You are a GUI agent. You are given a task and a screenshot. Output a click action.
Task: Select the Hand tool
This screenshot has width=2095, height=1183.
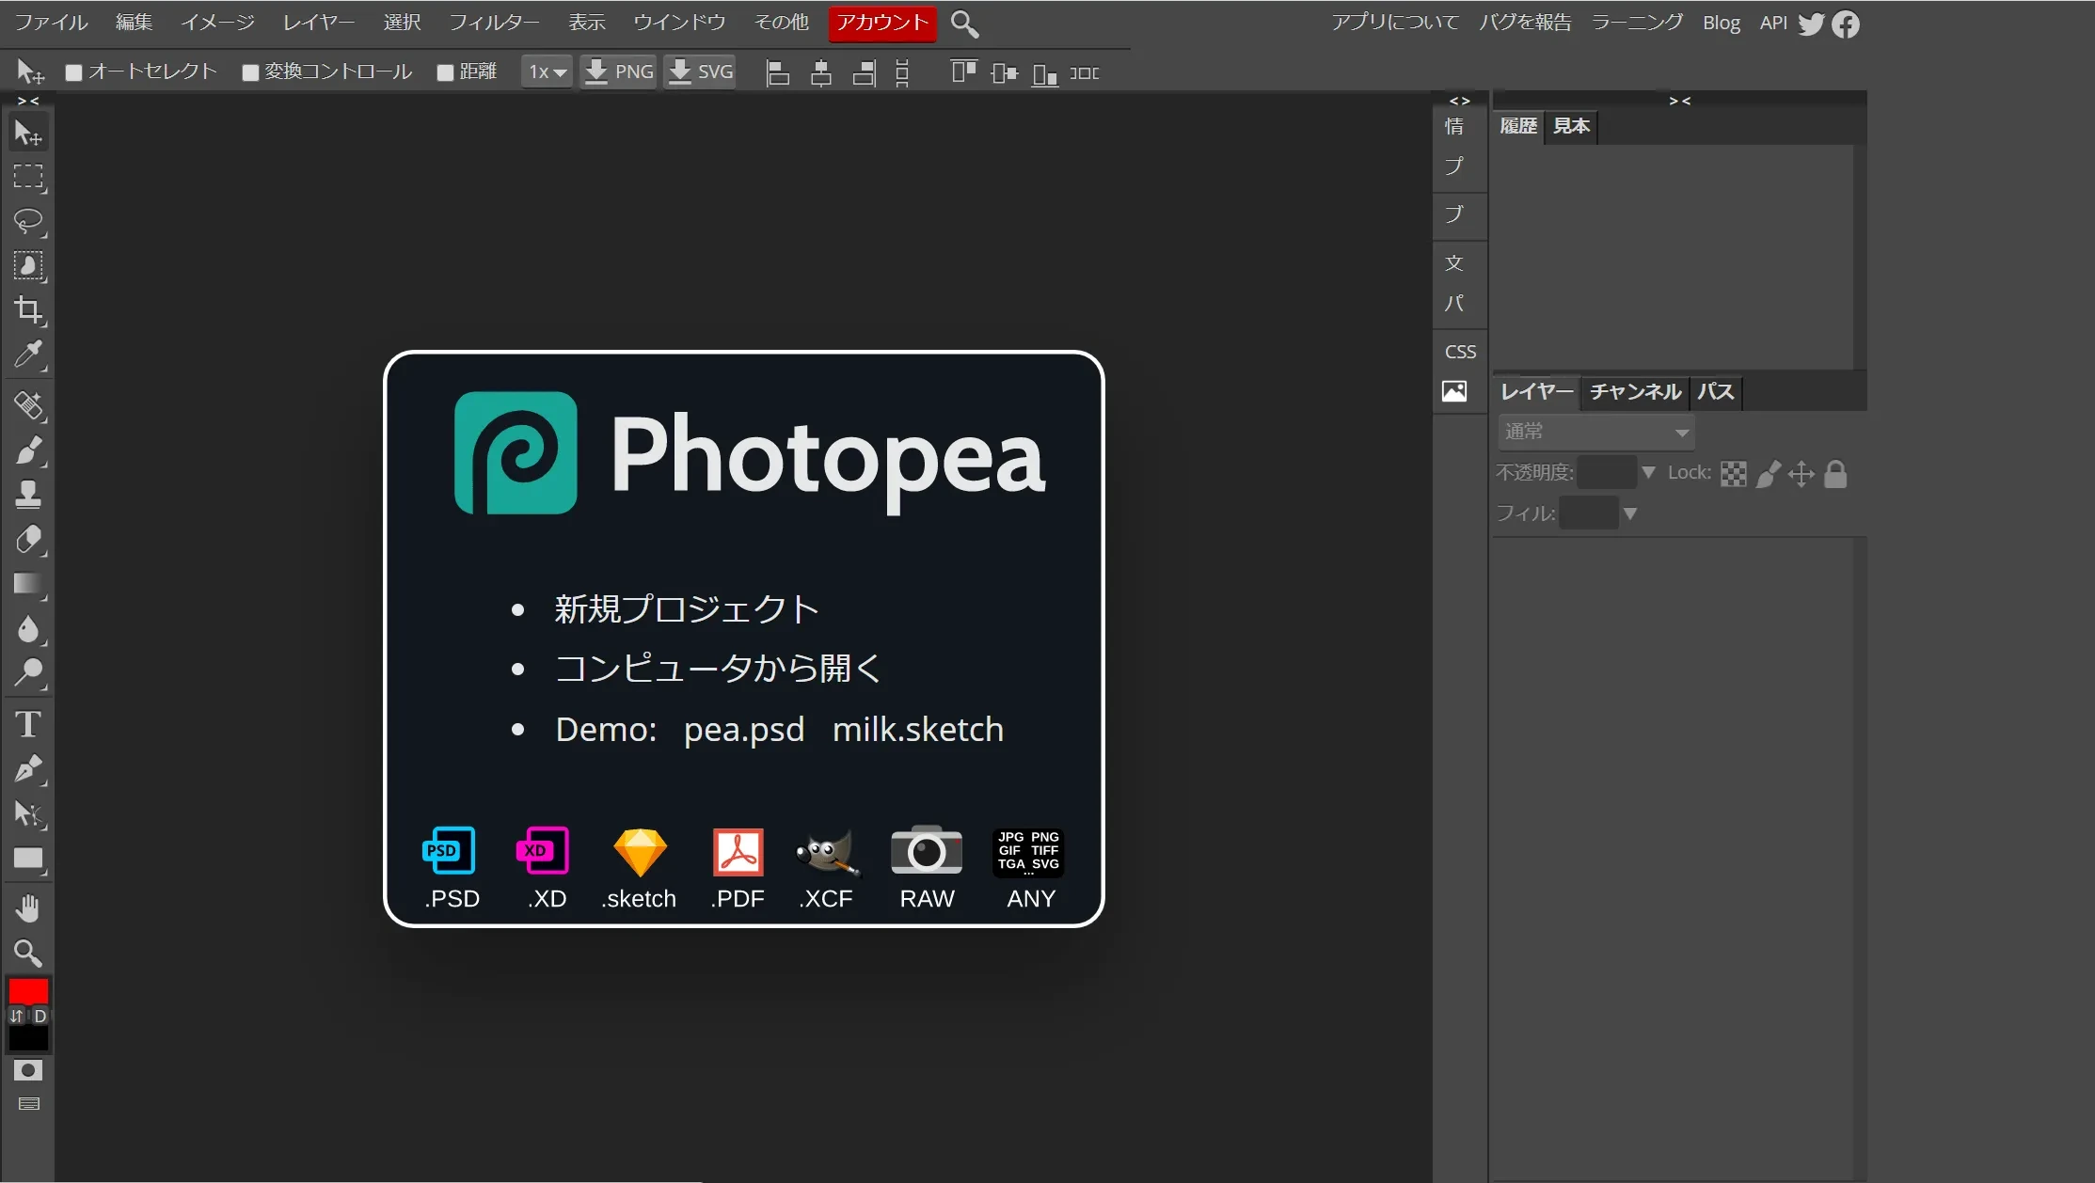pos(28,908)
